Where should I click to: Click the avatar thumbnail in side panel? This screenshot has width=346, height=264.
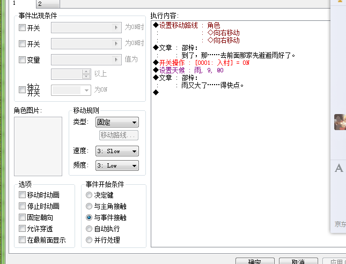tap(340, 122)
